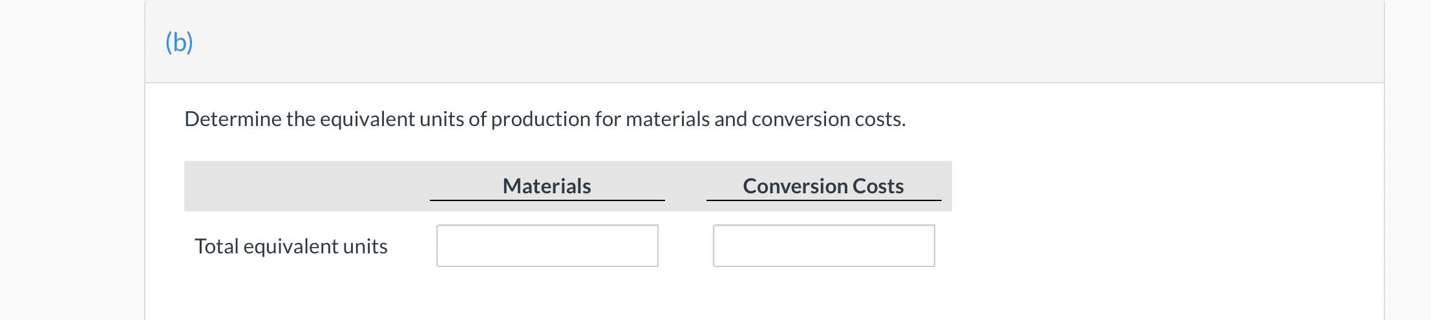This screenshot has width=1431, height=320.
Task: Select the Total equivalent units row label
Action: click(291, 246)
